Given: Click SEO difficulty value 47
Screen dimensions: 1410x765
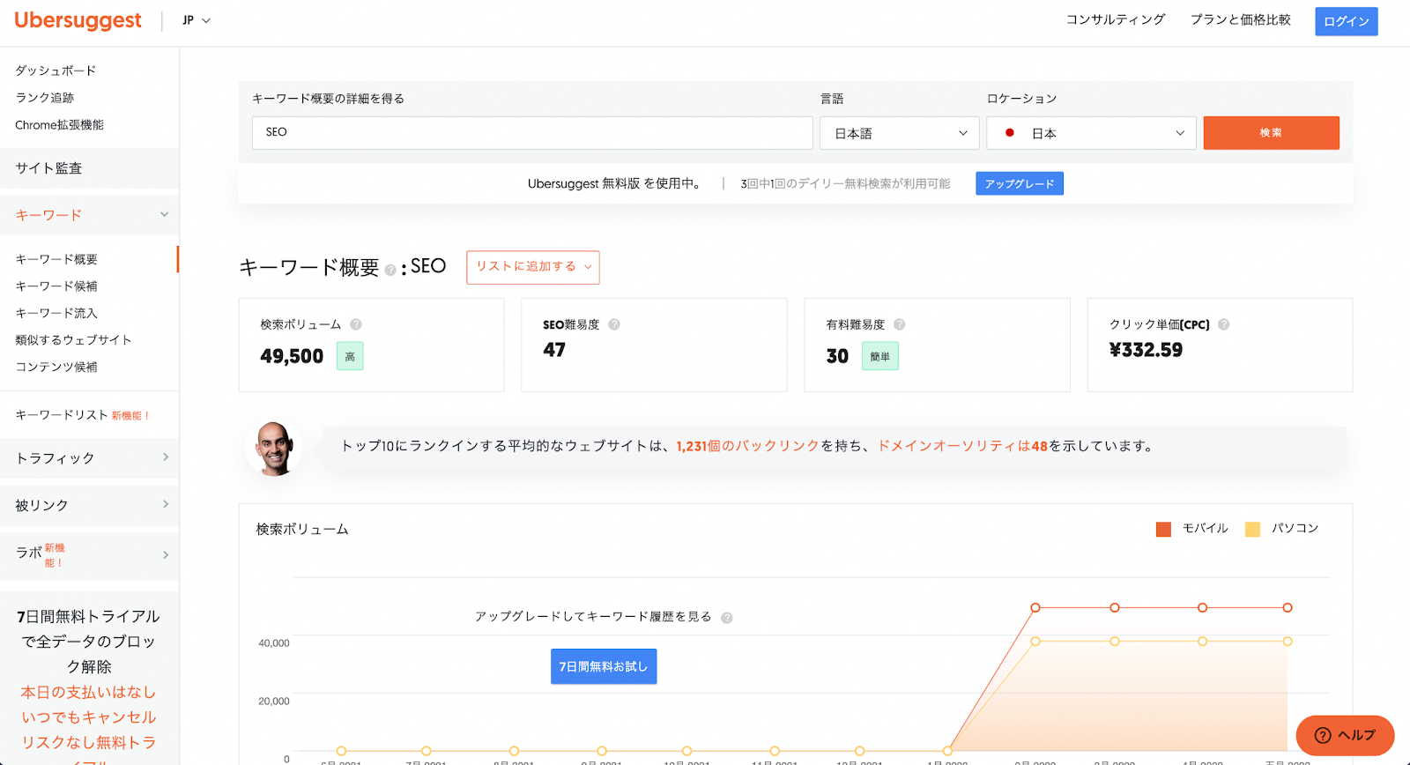Looking at the screenshot, I should click(x=554, y=350).
